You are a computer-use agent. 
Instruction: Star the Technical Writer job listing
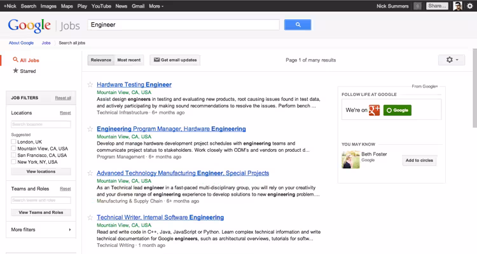(90, 218)
